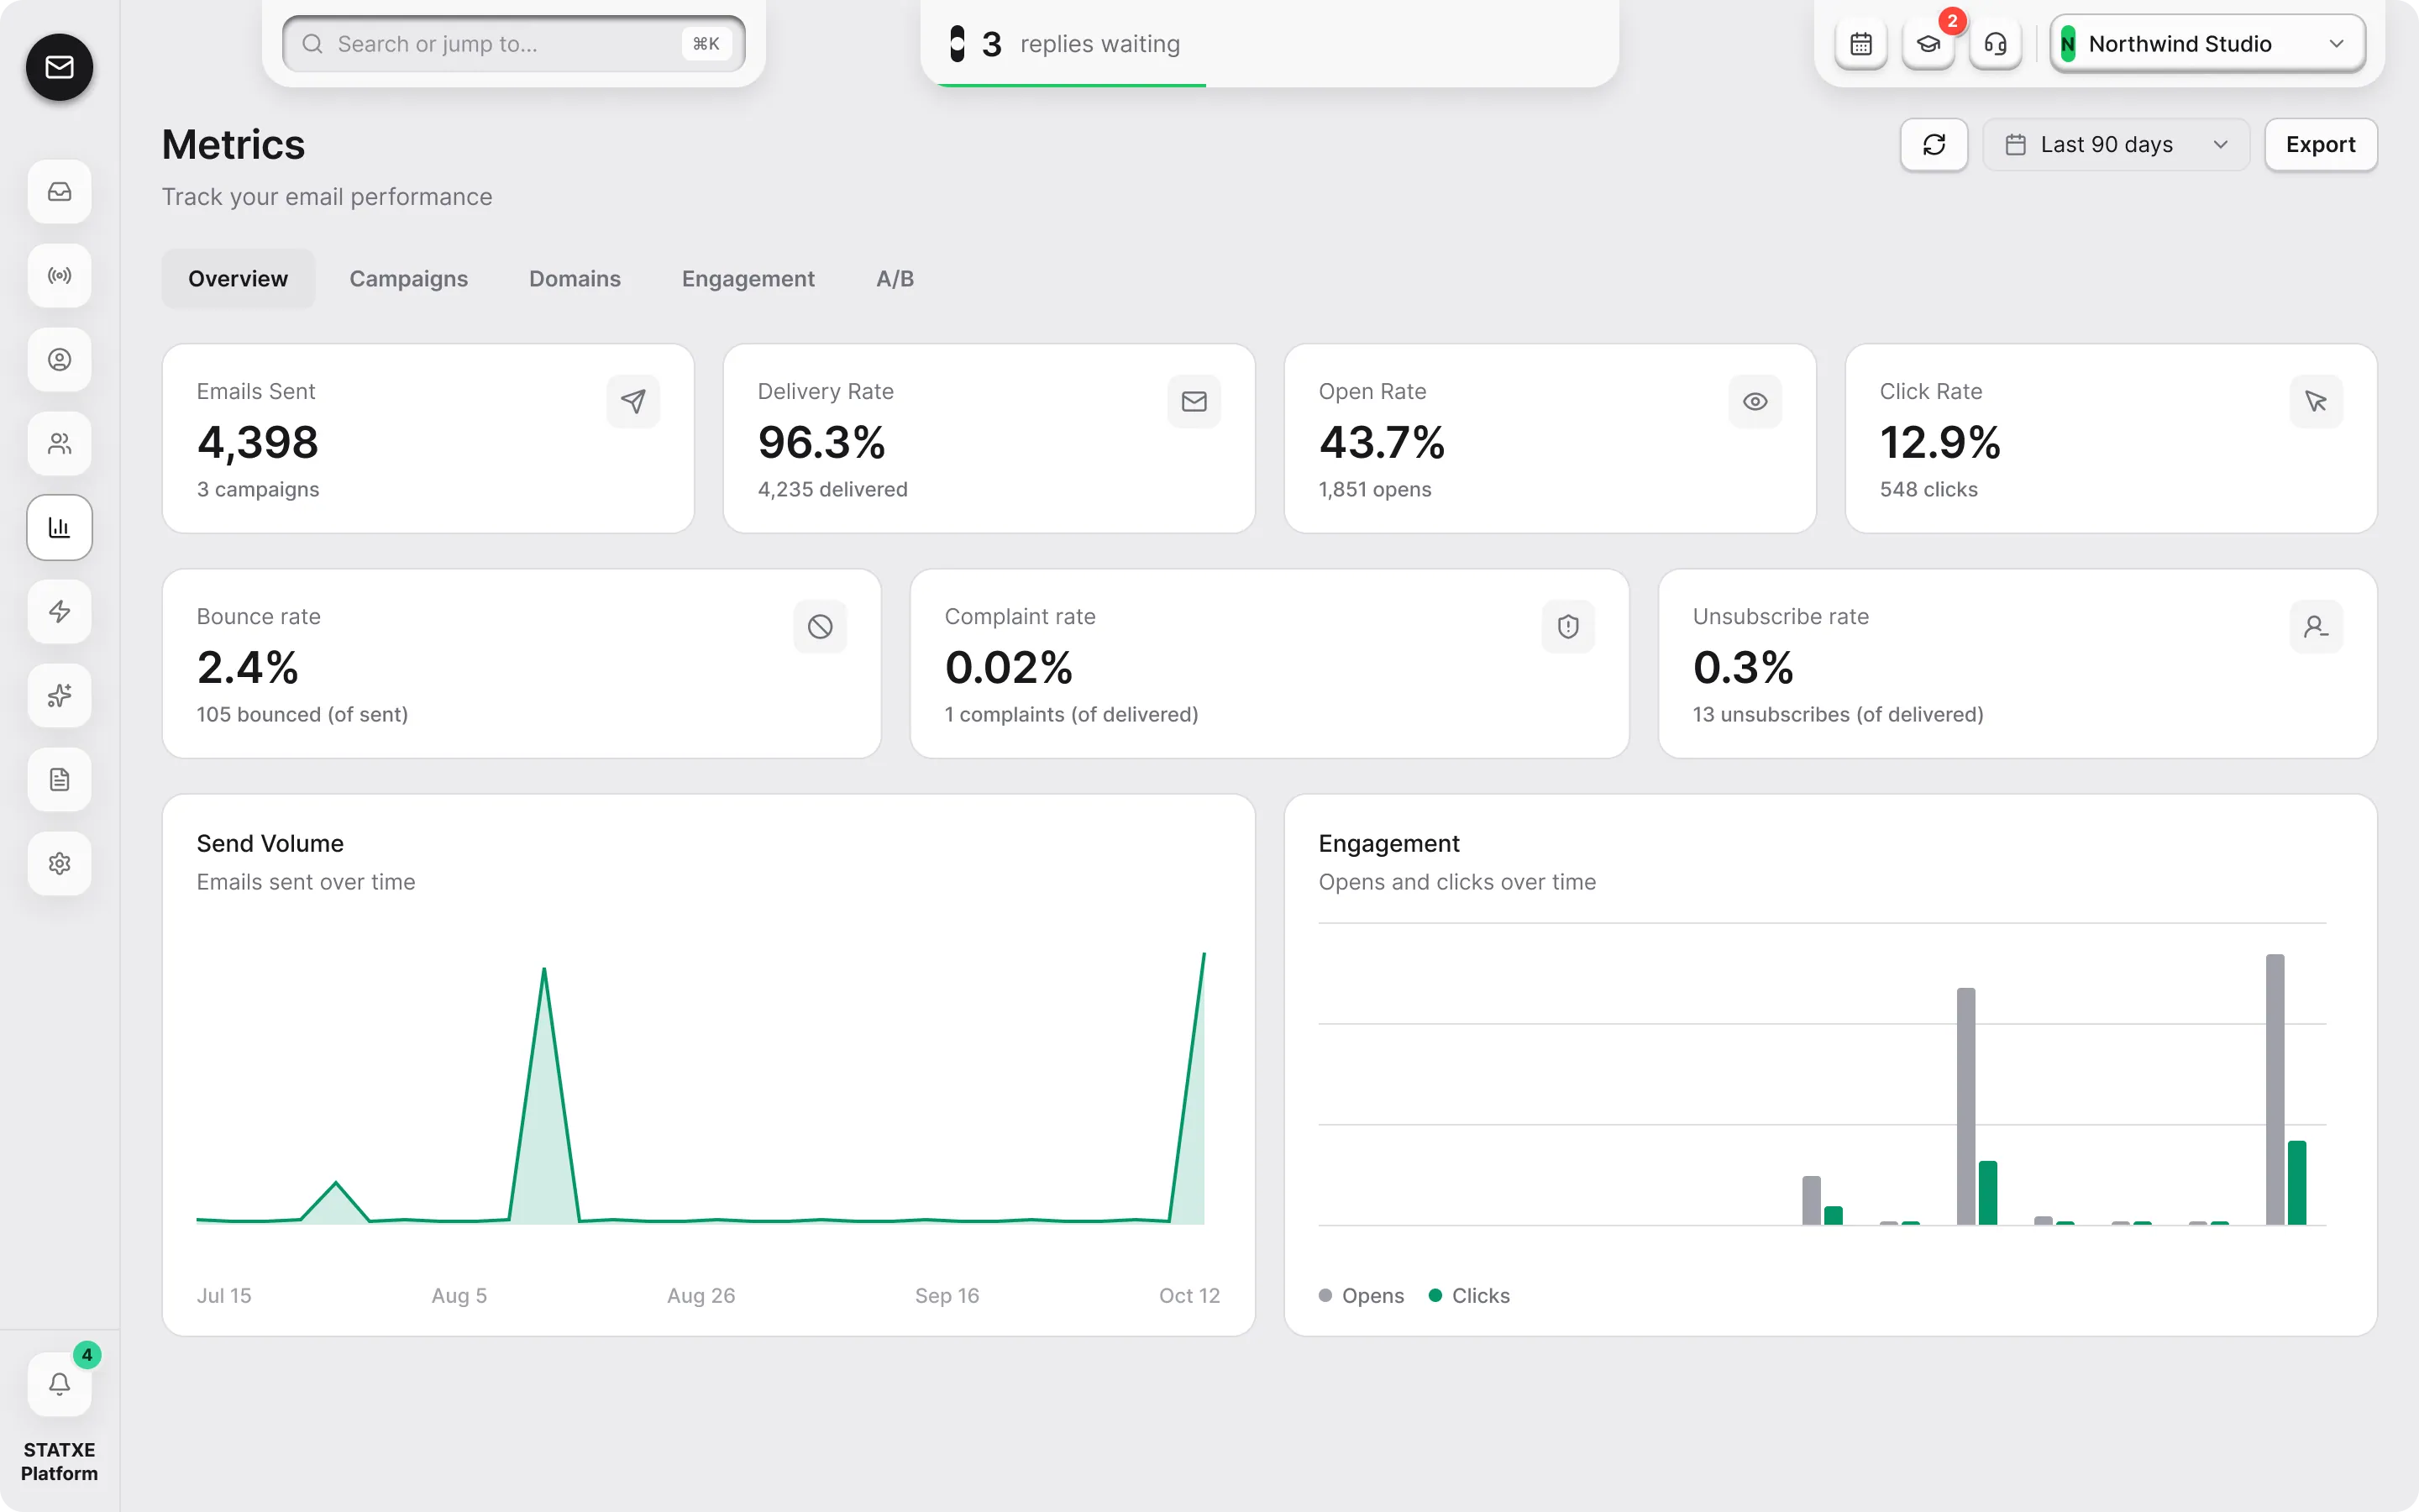2419x1512 pixels.
Task: Click the black mail logo icon
Action: (59, 67)
